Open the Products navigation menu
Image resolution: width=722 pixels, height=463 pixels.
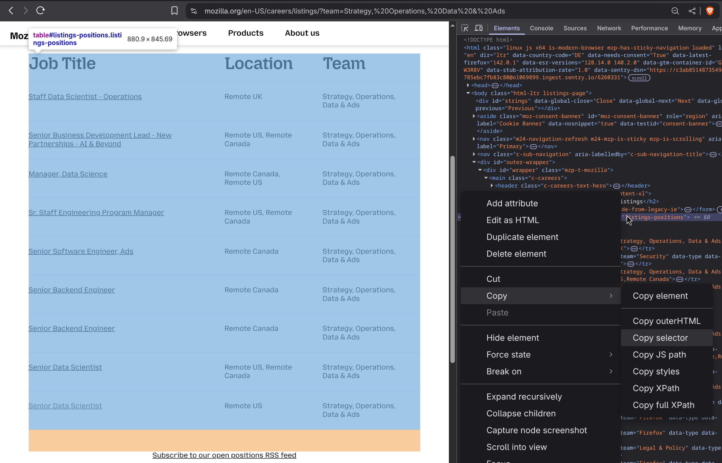click(246, 33)
